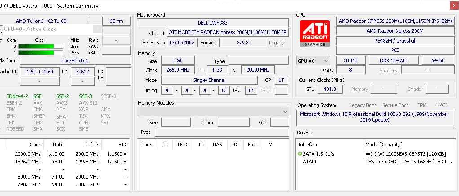The image size is (459, 196).
Task: Select the L1 cache value 2x64 + 2x64
Action: click(39, 72)
